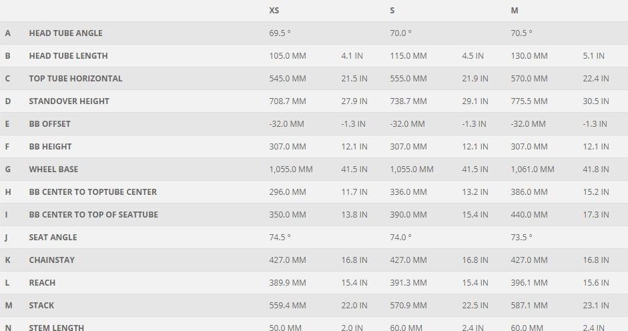
Task: Click the S size column header
Action: (392, 11)
